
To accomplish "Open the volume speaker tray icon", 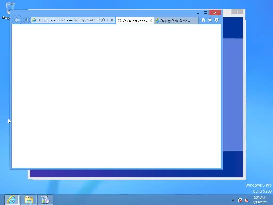I will (x=246, y=200).
